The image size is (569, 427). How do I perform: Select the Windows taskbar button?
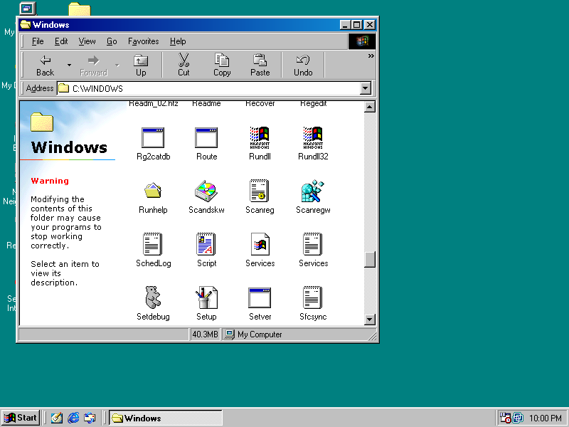(165, 418)
